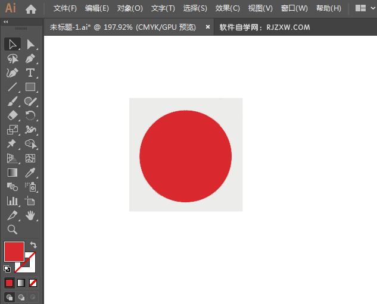This screenshot has width=377, height=304.
Task: Select the Eyedropper tool
Action: click(x=30, y=173)
